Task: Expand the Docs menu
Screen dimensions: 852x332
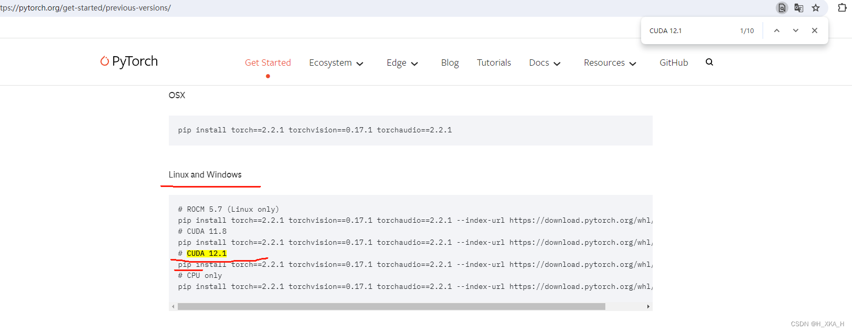Action: [x=545, y=63]
